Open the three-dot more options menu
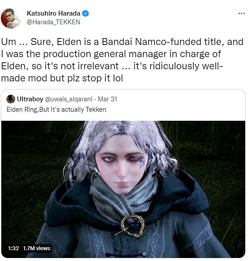 [241, 13]
